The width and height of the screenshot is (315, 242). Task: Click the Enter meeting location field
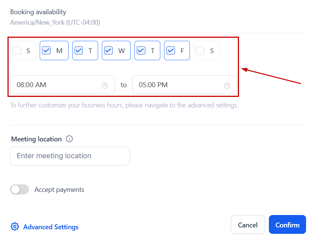(70, 156)
